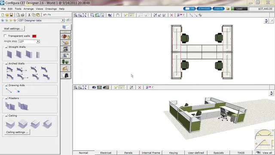Screen dimensions: 275x155
Task: Open the CET Designer tabs dropdown
Action: (63, 20)
